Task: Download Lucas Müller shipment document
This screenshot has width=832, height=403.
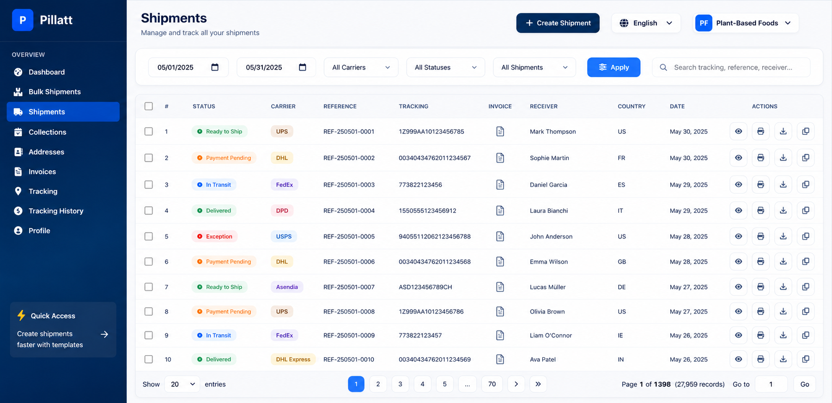Action: point(783,287)
